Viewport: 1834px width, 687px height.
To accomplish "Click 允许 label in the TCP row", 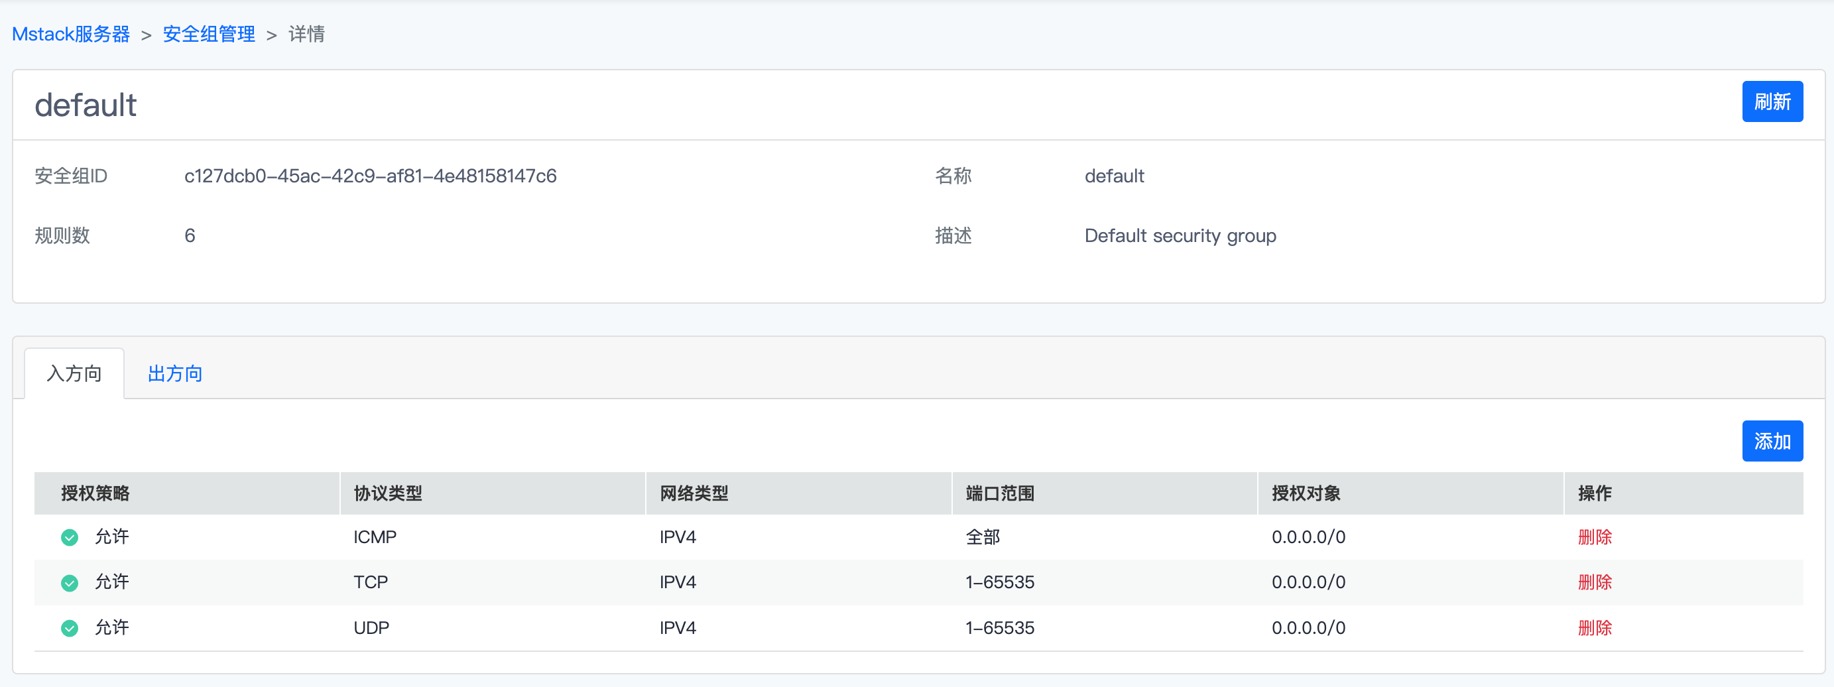I will tap(113, 582).
